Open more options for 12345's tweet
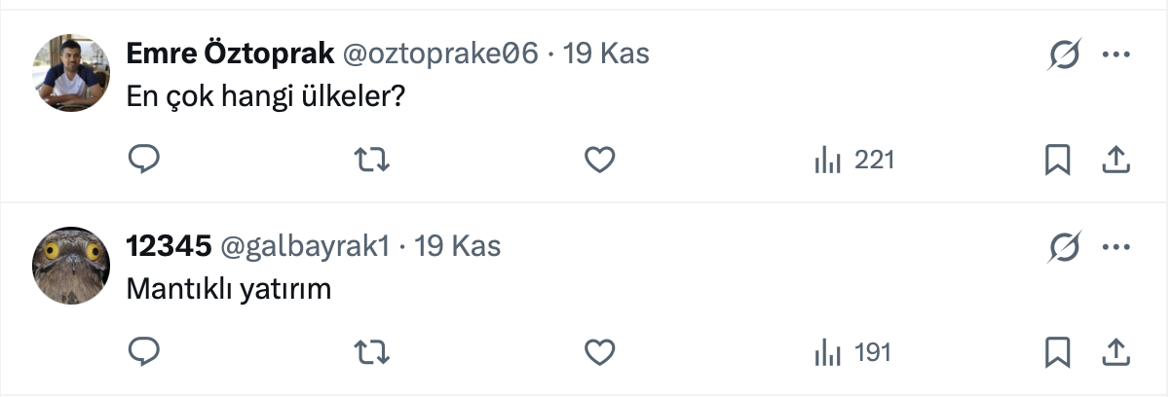 (x=1115, y=247)
